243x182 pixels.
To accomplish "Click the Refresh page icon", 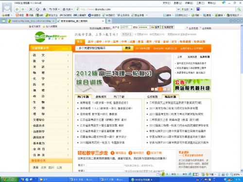I will pyautogui.click(x=37, y=9).
